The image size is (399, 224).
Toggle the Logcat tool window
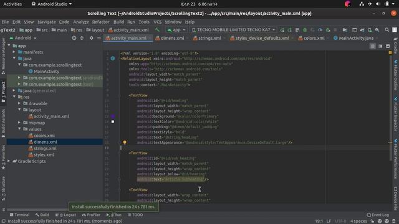point(65,215)
